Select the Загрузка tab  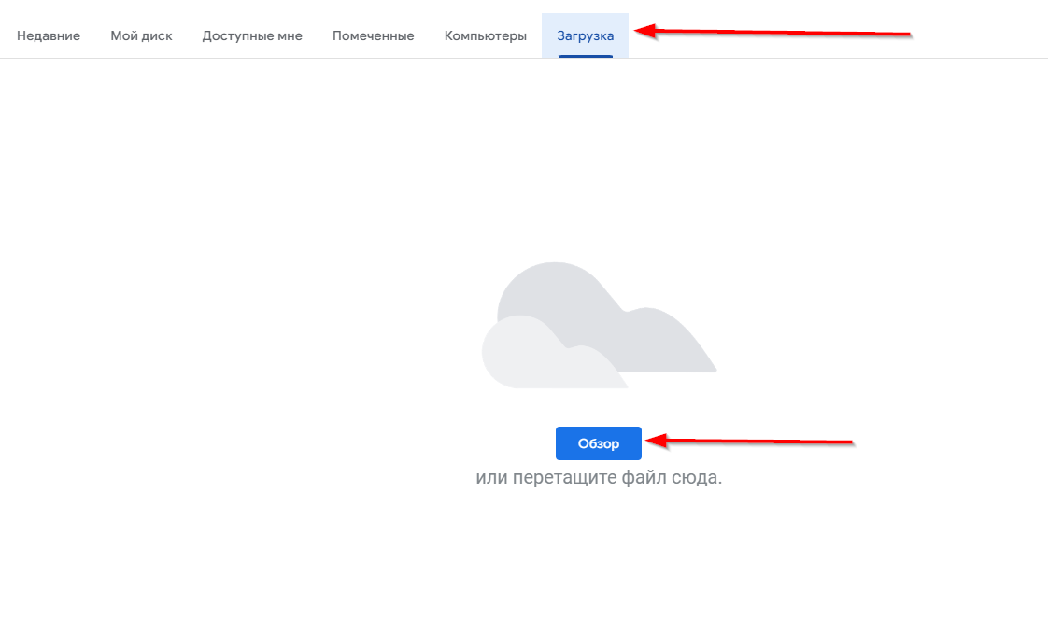tap(585, 36)
